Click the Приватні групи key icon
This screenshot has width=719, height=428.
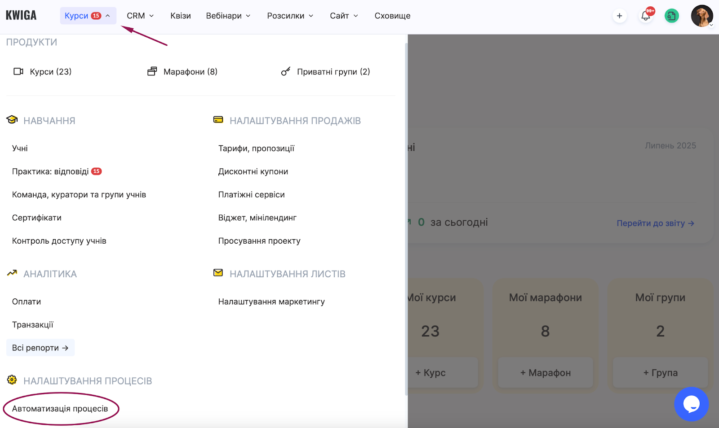285,72
